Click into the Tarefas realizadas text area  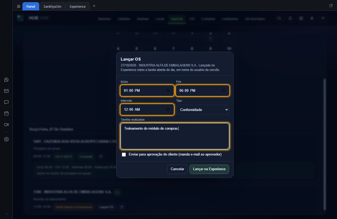click(x=175, y=136)
